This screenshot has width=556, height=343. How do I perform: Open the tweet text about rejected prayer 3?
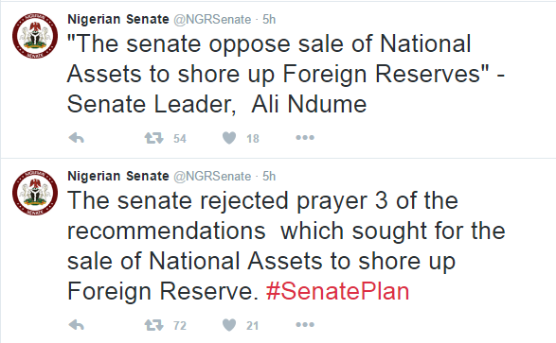tap(286, 246)
